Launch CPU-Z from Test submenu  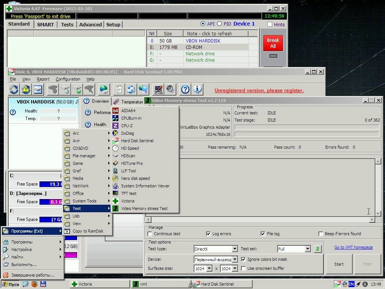145,126
